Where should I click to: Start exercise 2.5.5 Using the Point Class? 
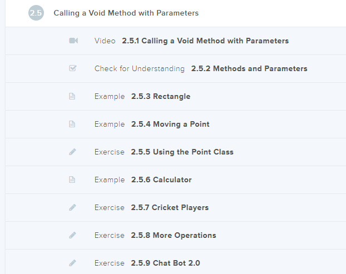coord(182,152)
